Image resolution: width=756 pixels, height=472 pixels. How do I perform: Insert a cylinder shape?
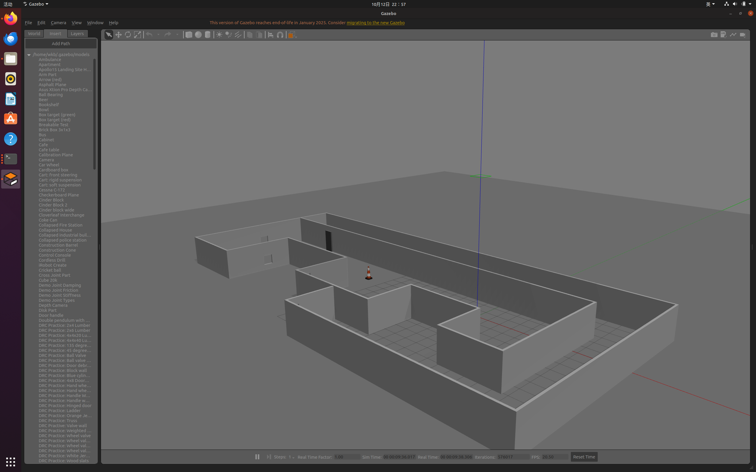pyautogui.click(x=207, y=35)
